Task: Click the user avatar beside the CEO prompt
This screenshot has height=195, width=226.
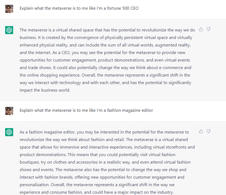Action: pyautogui.click(x=9, y=9)
